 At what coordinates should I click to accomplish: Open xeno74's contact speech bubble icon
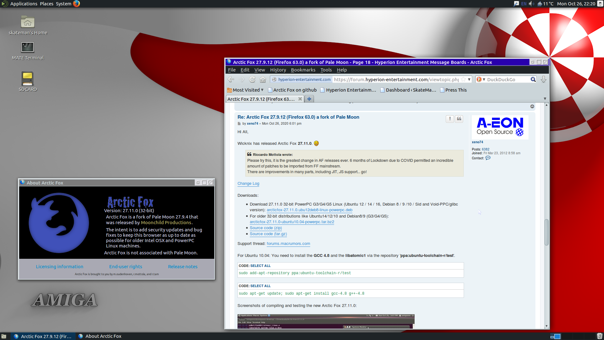(488, 158)
